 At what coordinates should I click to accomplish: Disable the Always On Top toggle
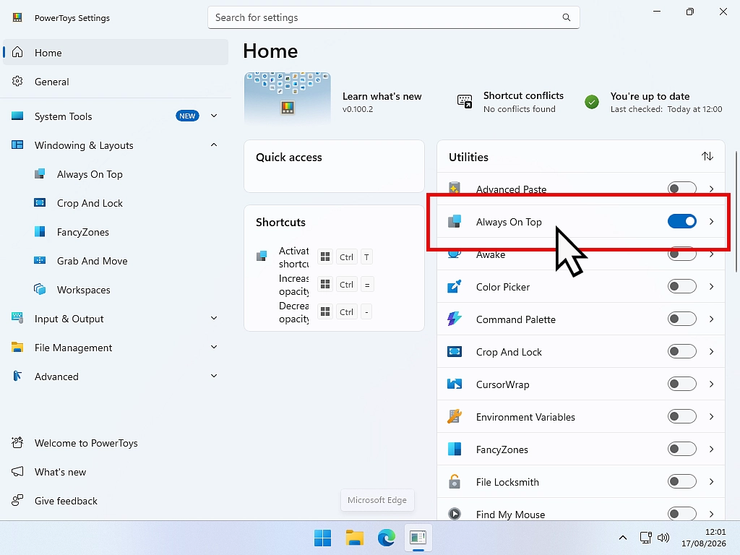(682, 221)
